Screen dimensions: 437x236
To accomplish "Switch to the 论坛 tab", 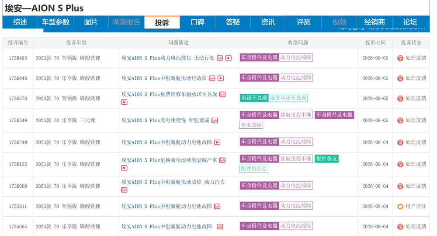I will point(410,22).
